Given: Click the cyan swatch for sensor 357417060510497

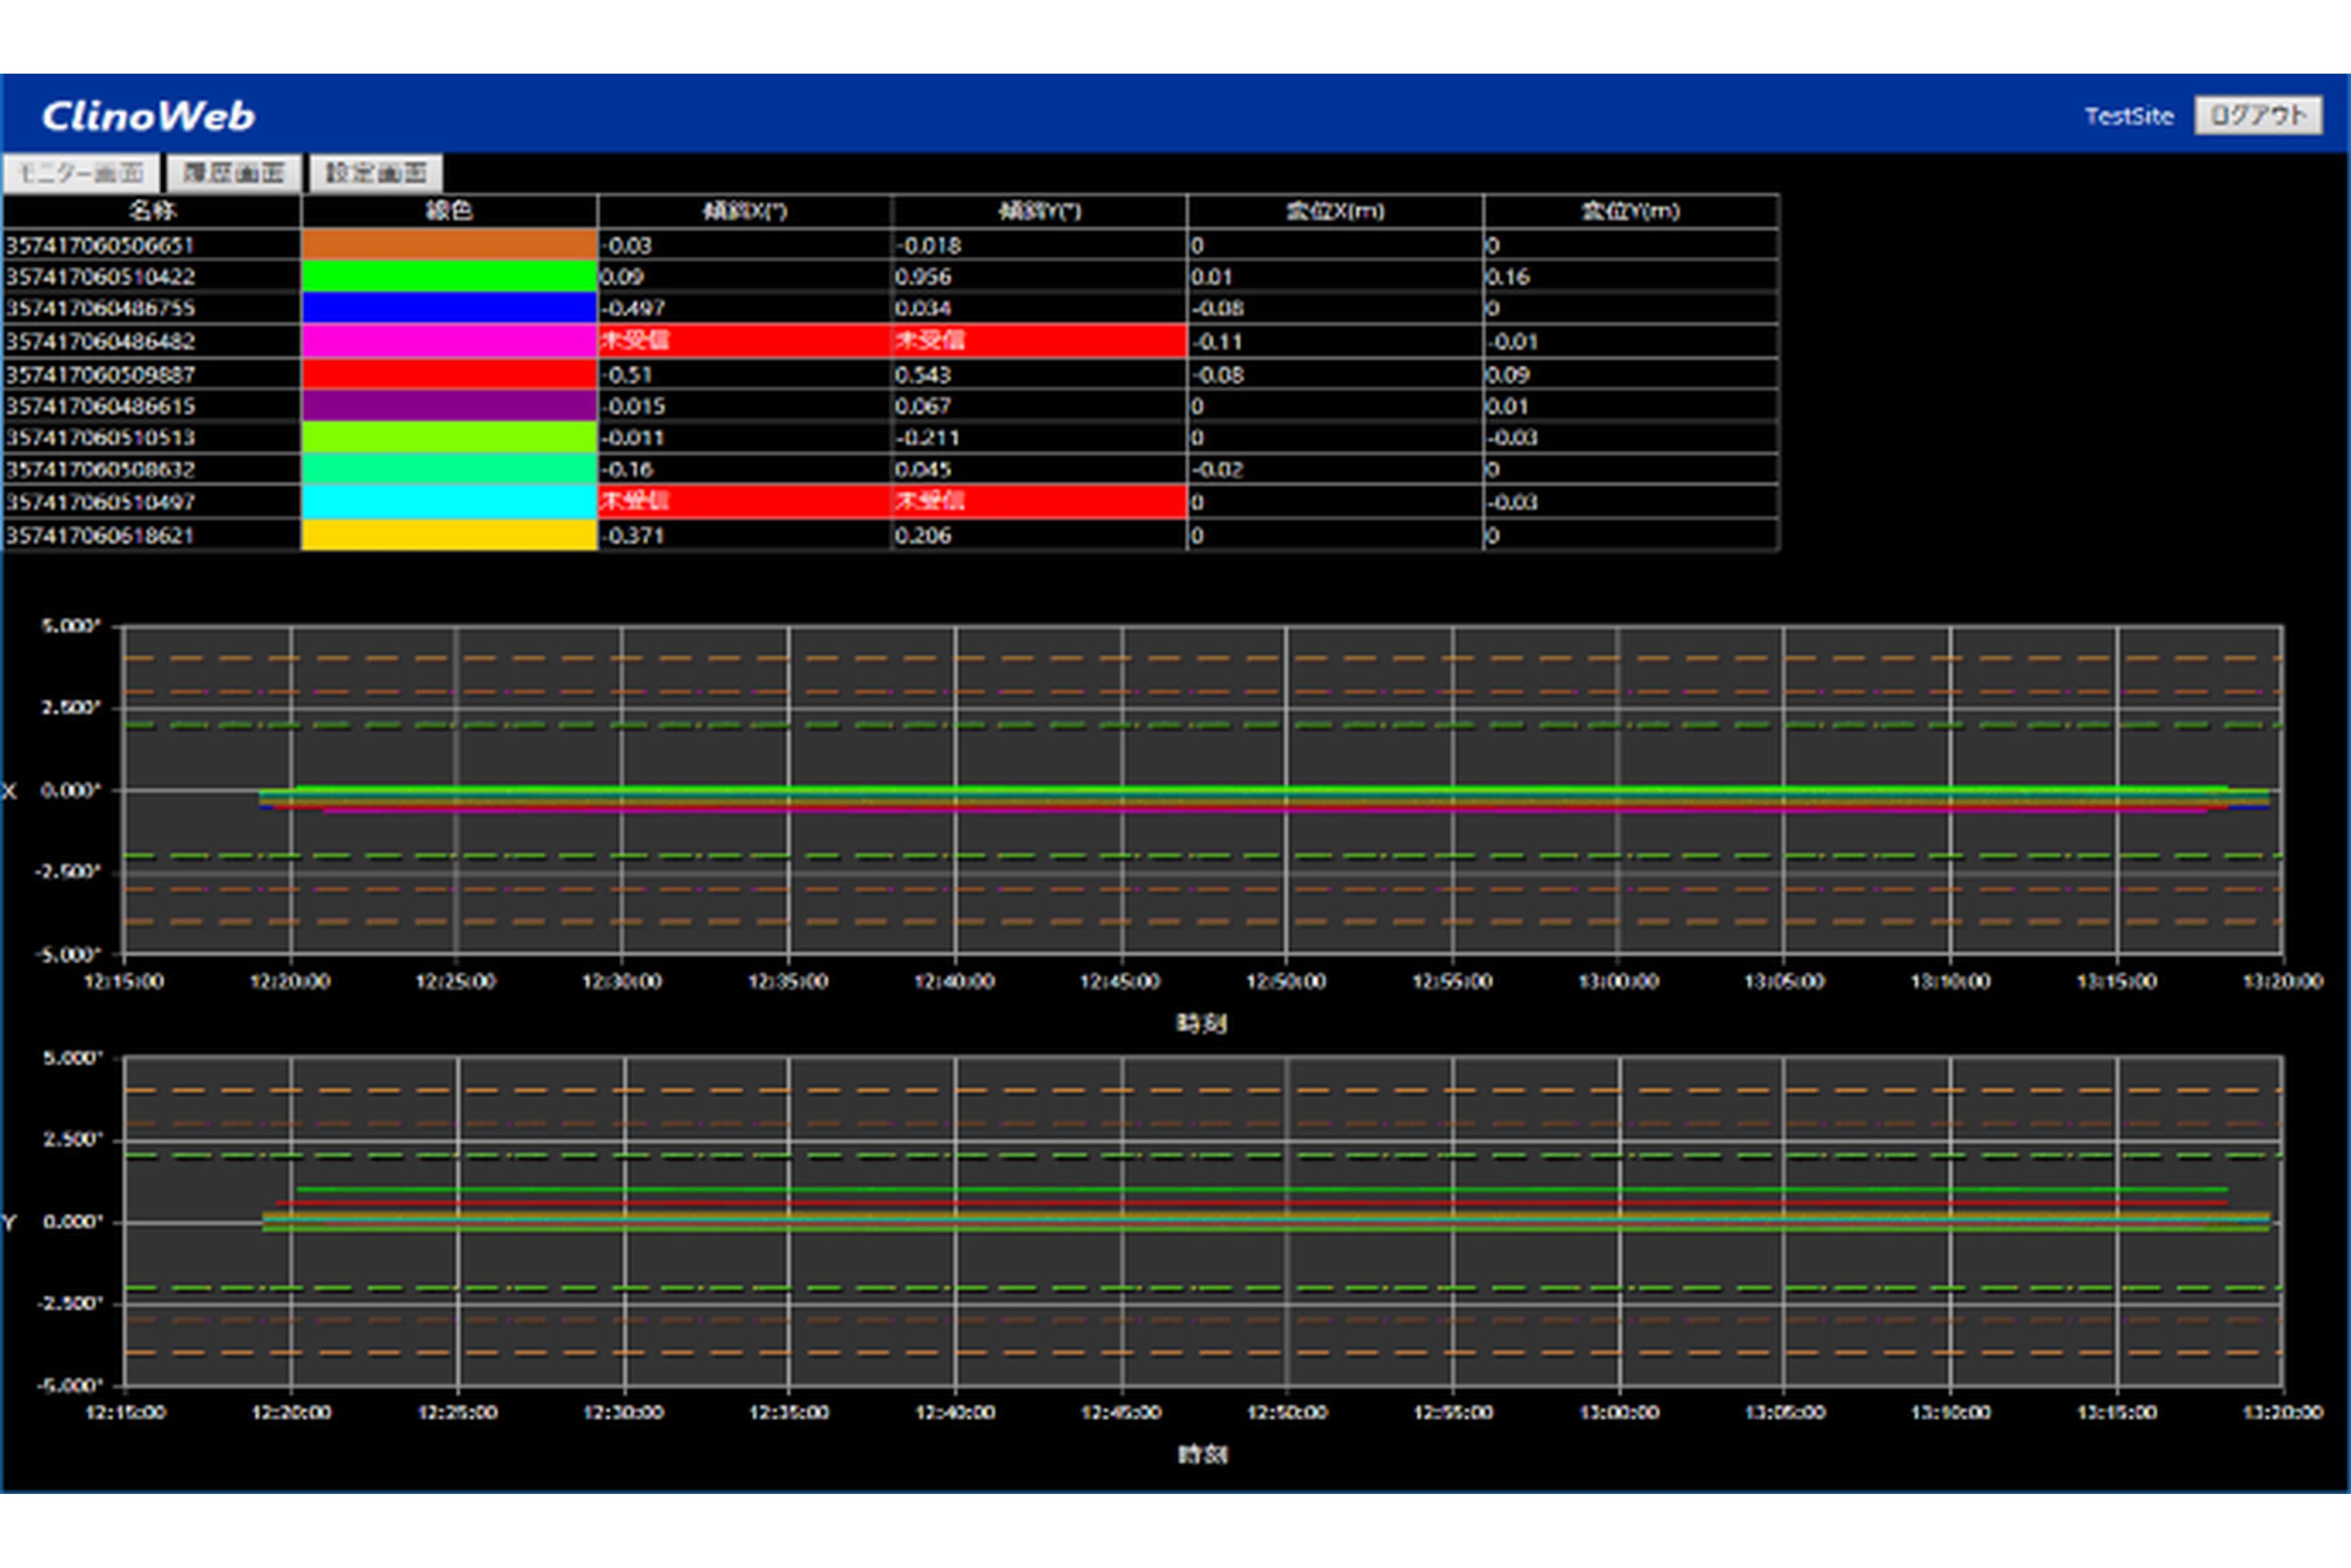Looking at the screenshot, I should (449, 502).
